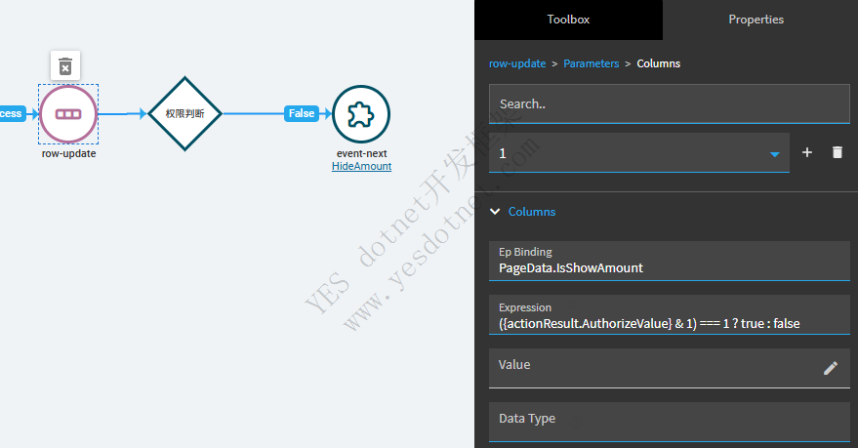
Task: Switch to the Toolbox tab
Action: tap(567, 20)
